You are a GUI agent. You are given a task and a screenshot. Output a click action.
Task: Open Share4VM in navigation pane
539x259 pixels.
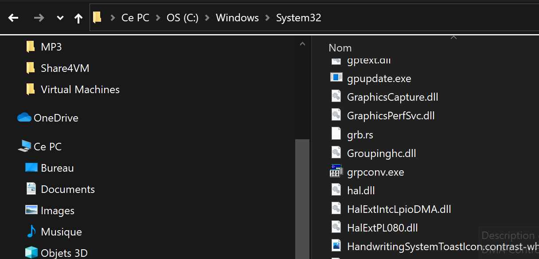pos(65,68)
